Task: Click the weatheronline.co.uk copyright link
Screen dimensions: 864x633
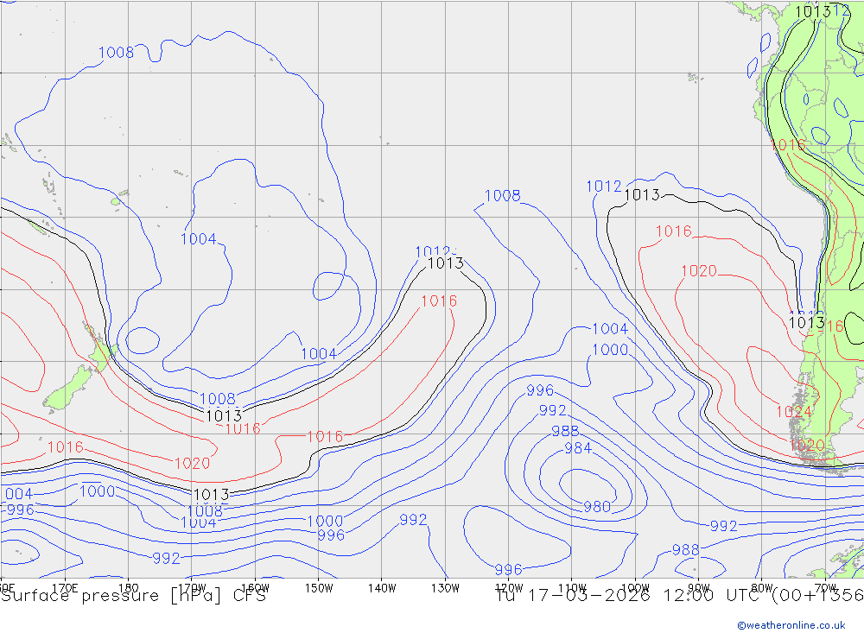Action: click(x=791, y=625)
